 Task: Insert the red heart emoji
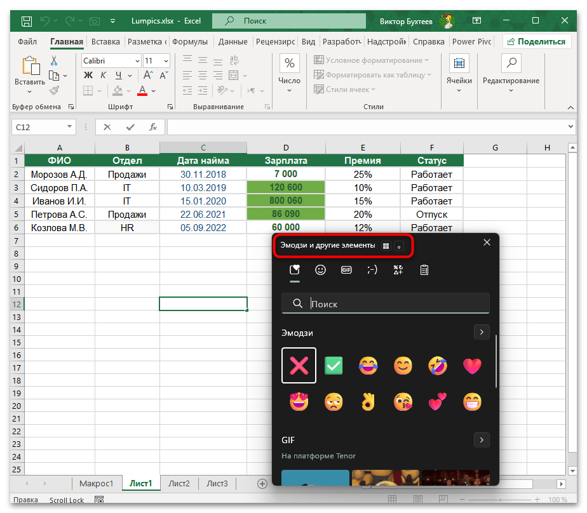point(472,366)
